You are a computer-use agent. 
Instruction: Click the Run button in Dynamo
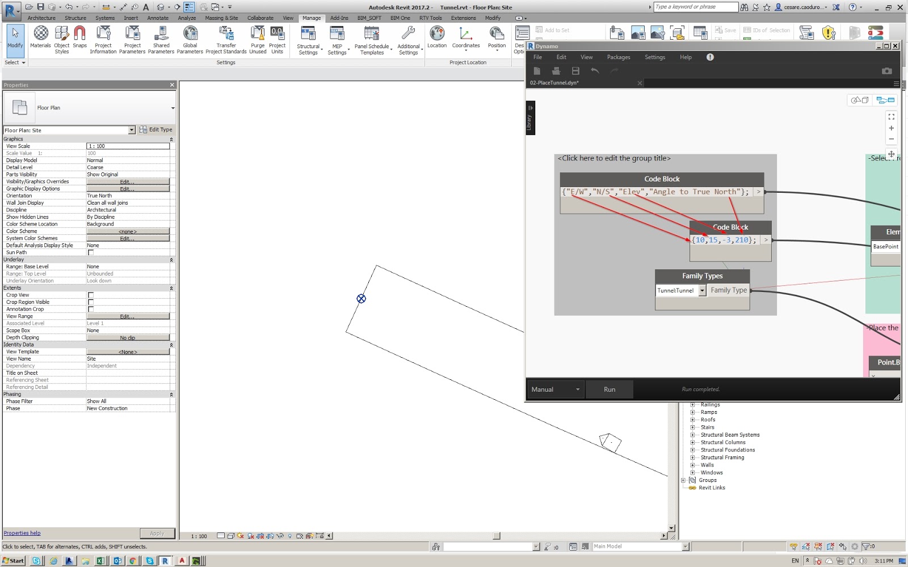click(x=609, y=389)
